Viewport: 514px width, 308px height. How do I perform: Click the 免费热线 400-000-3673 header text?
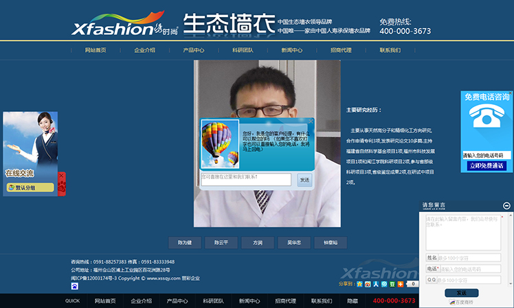[405, 27]
